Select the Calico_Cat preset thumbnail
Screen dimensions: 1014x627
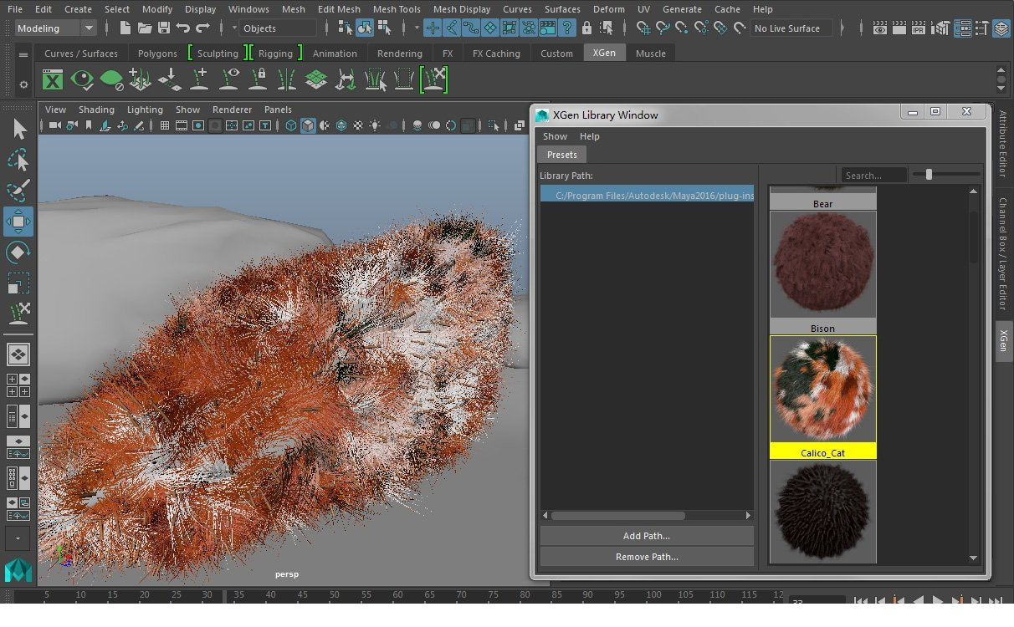823,397
